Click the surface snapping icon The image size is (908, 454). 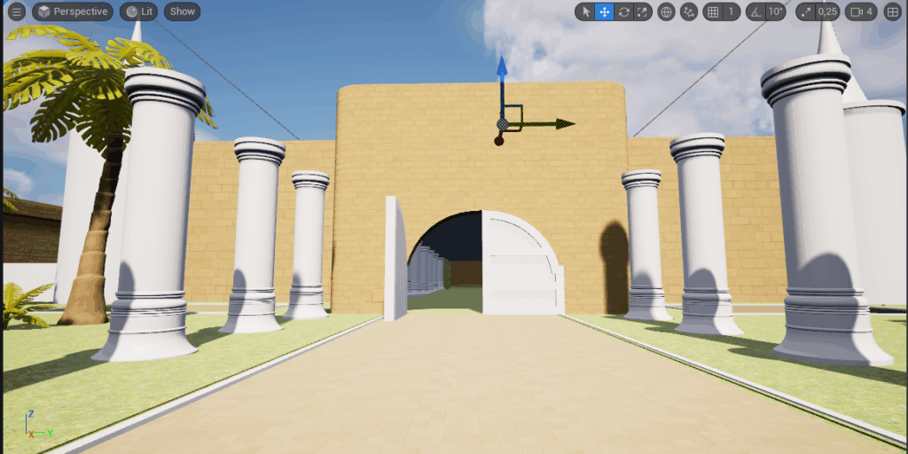click(689, 12)
